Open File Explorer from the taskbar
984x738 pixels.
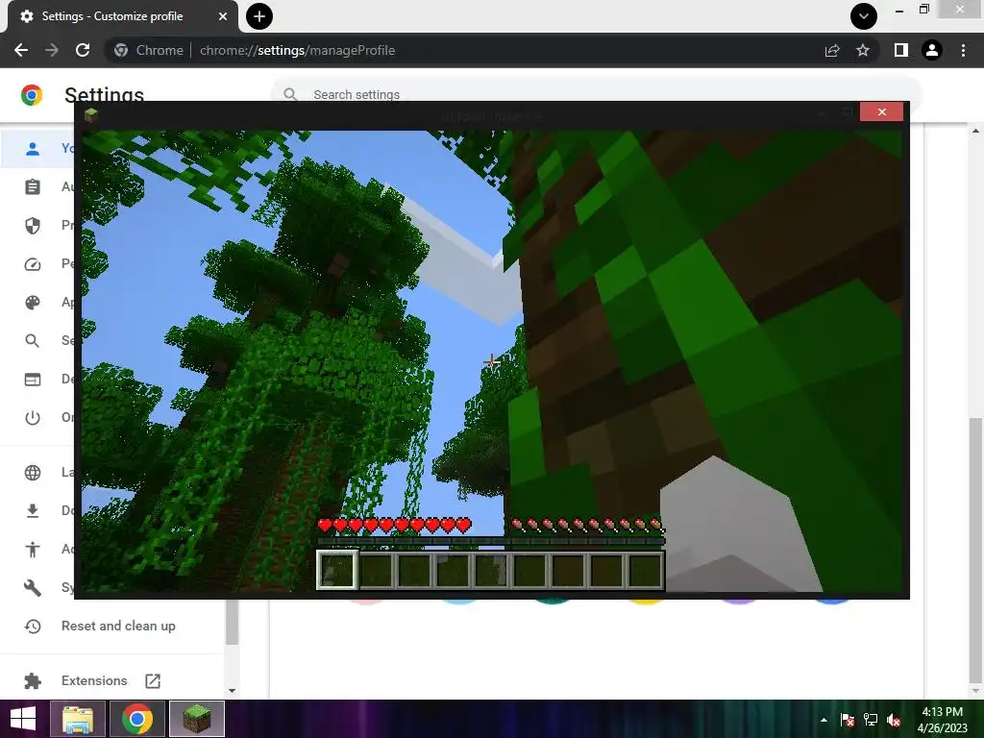click(78, 719)
